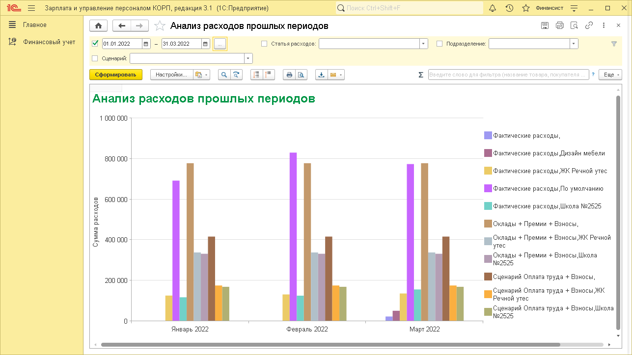Open the Главное section
The image size is (632, 355).
[x=34, y=25]
